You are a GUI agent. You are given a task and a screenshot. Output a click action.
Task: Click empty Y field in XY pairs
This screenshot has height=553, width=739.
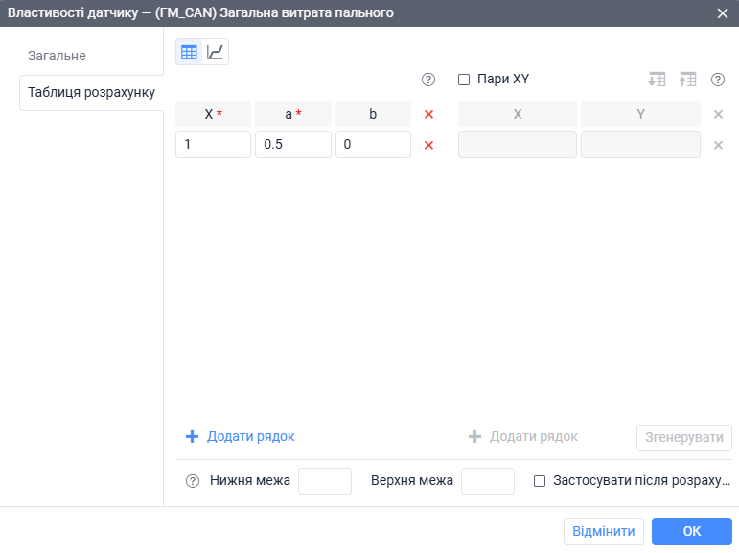(x=640, y=145)
